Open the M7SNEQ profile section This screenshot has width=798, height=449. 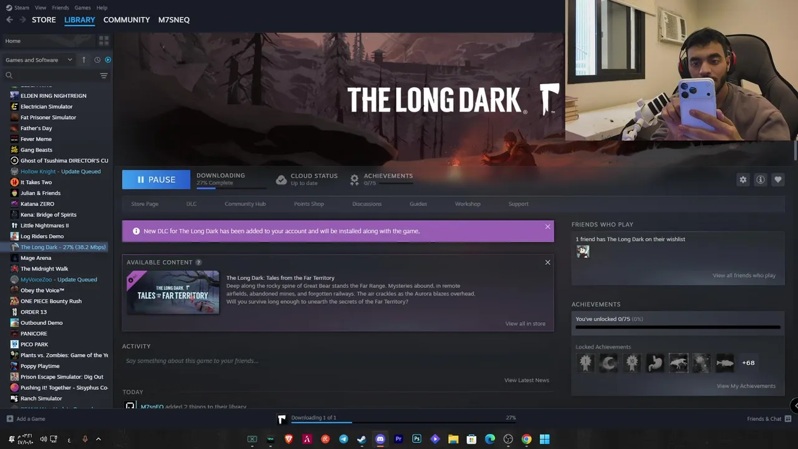174,20
